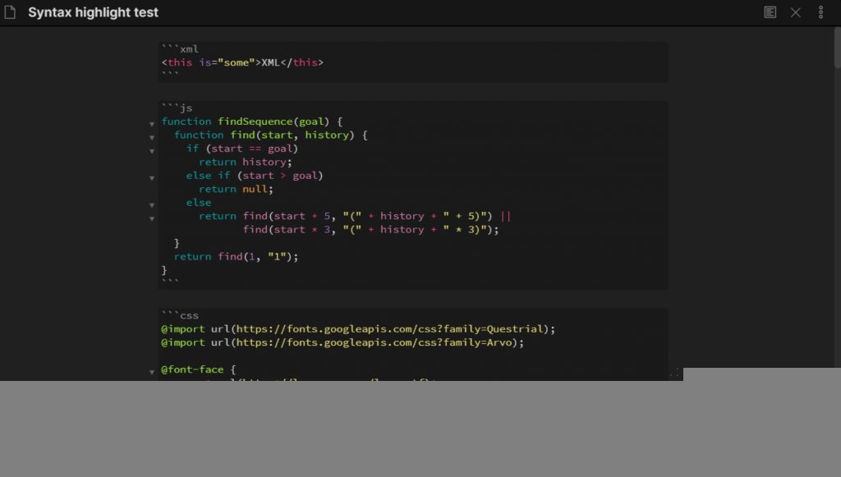The image size is (841, 477).
Task: Fold the 'return find(start + 5' line
Action: (x=152, y=218)
